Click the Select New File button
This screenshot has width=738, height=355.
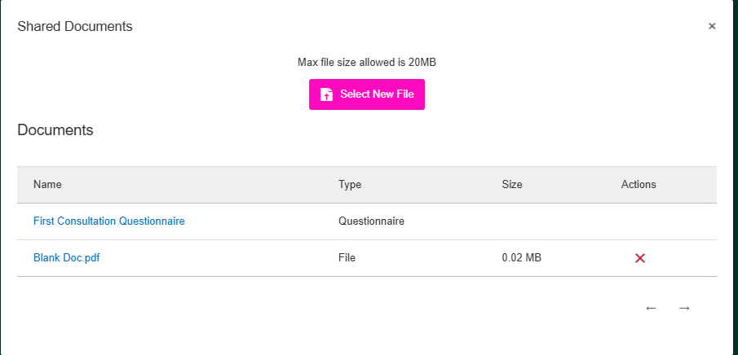(367, 94)
